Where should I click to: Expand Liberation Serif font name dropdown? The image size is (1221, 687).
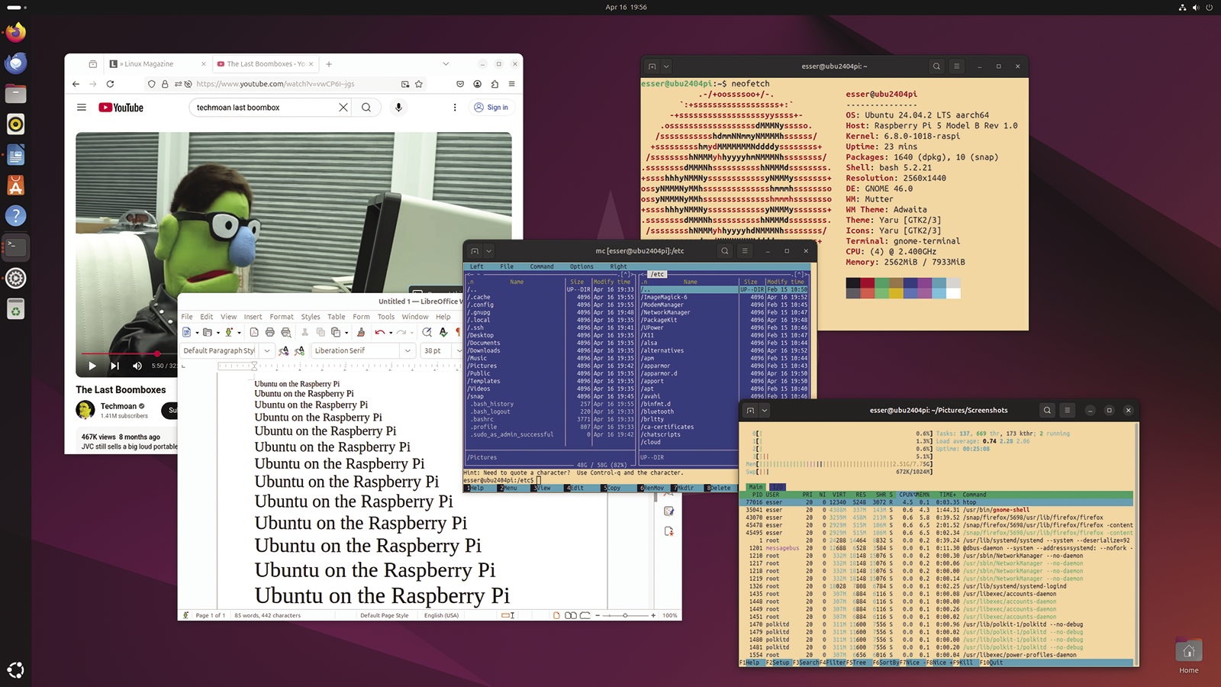coord(408,350)
